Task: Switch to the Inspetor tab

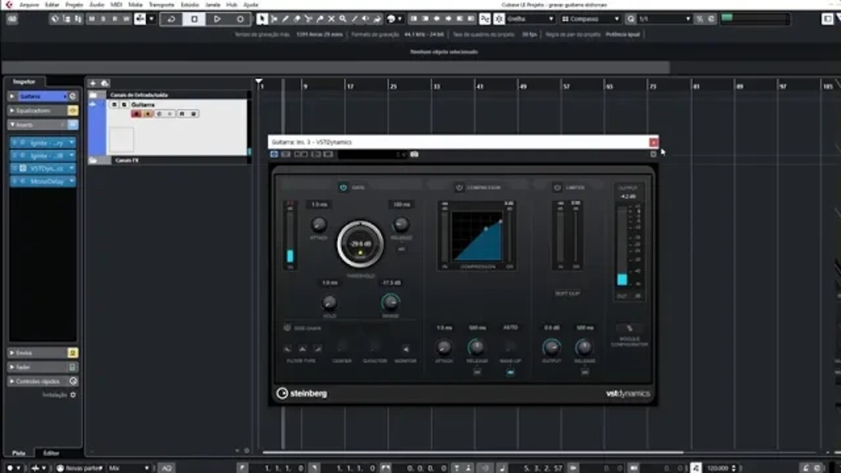Action: [x=24, y=82]
